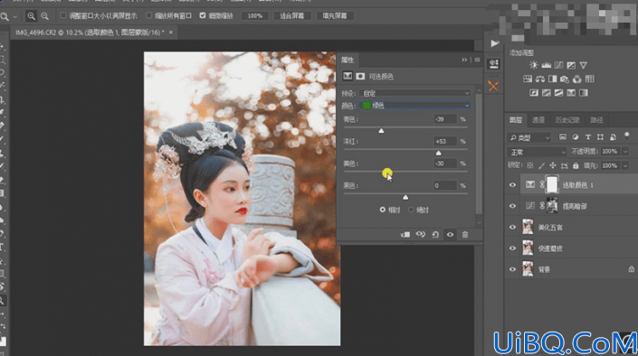Select the zoom in magnifier in options bar
The width and height of the screenshot is (638, 356).
click(x=31, y=16)
